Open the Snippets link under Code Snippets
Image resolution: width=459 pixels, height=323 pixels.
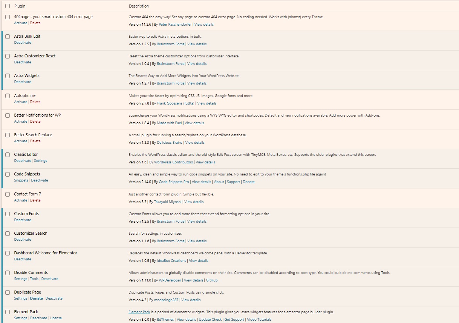tap(21, 180)
